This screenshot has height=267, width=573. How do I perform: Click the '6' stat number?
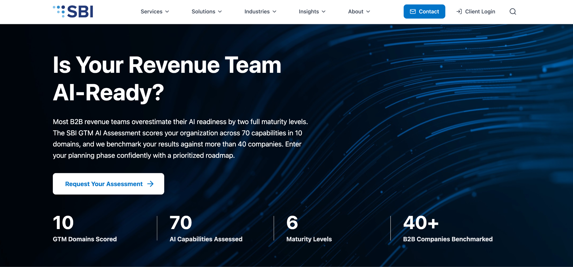point(292,223)
